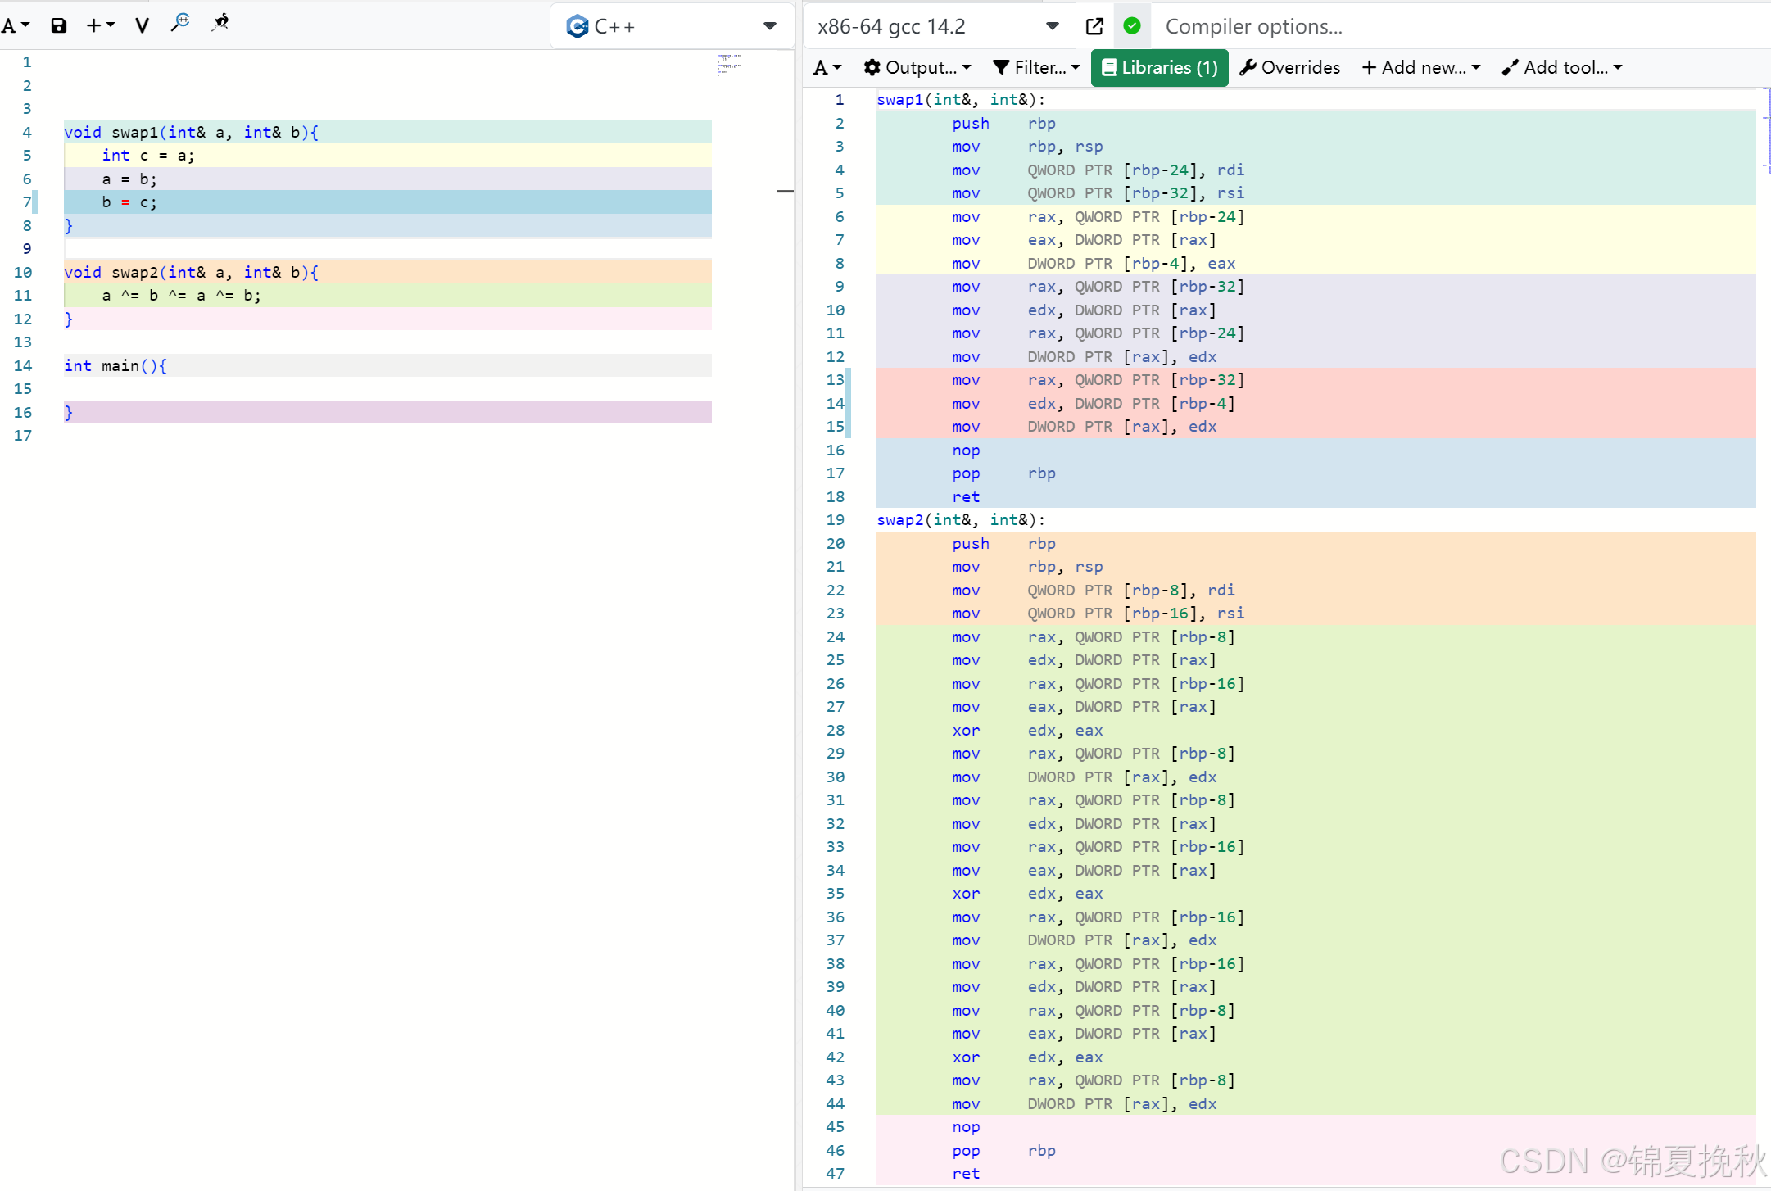Expand the C++ language dropdown

[672, 26]
